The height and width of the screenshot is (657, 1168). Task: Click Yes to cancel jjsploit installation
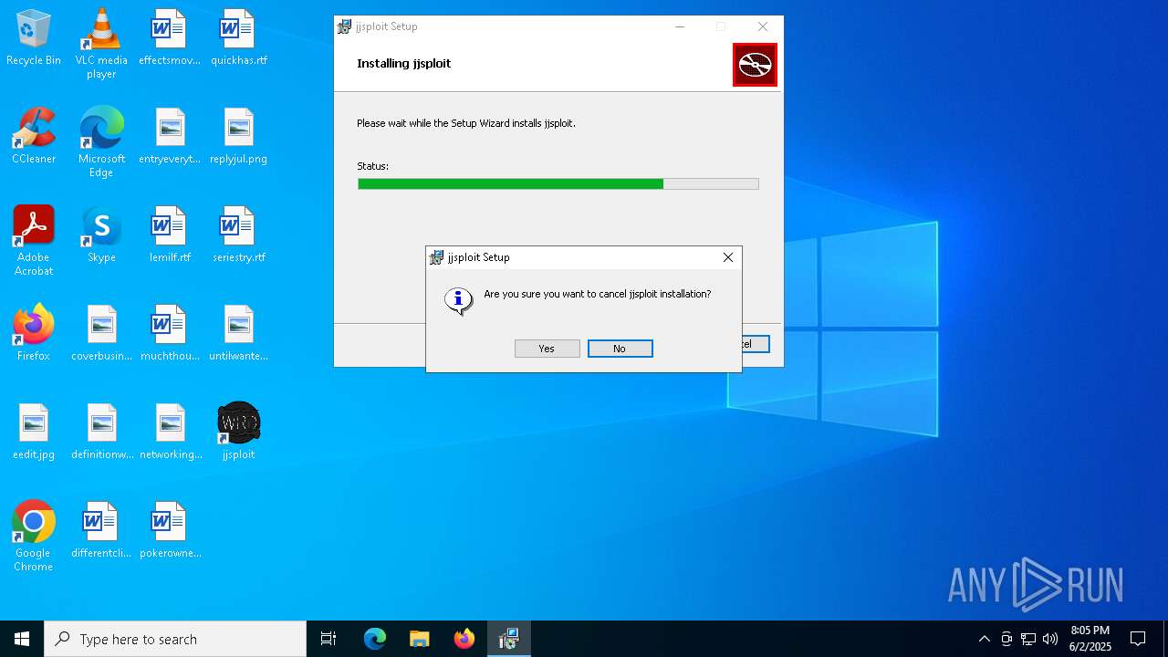point(547,349)
